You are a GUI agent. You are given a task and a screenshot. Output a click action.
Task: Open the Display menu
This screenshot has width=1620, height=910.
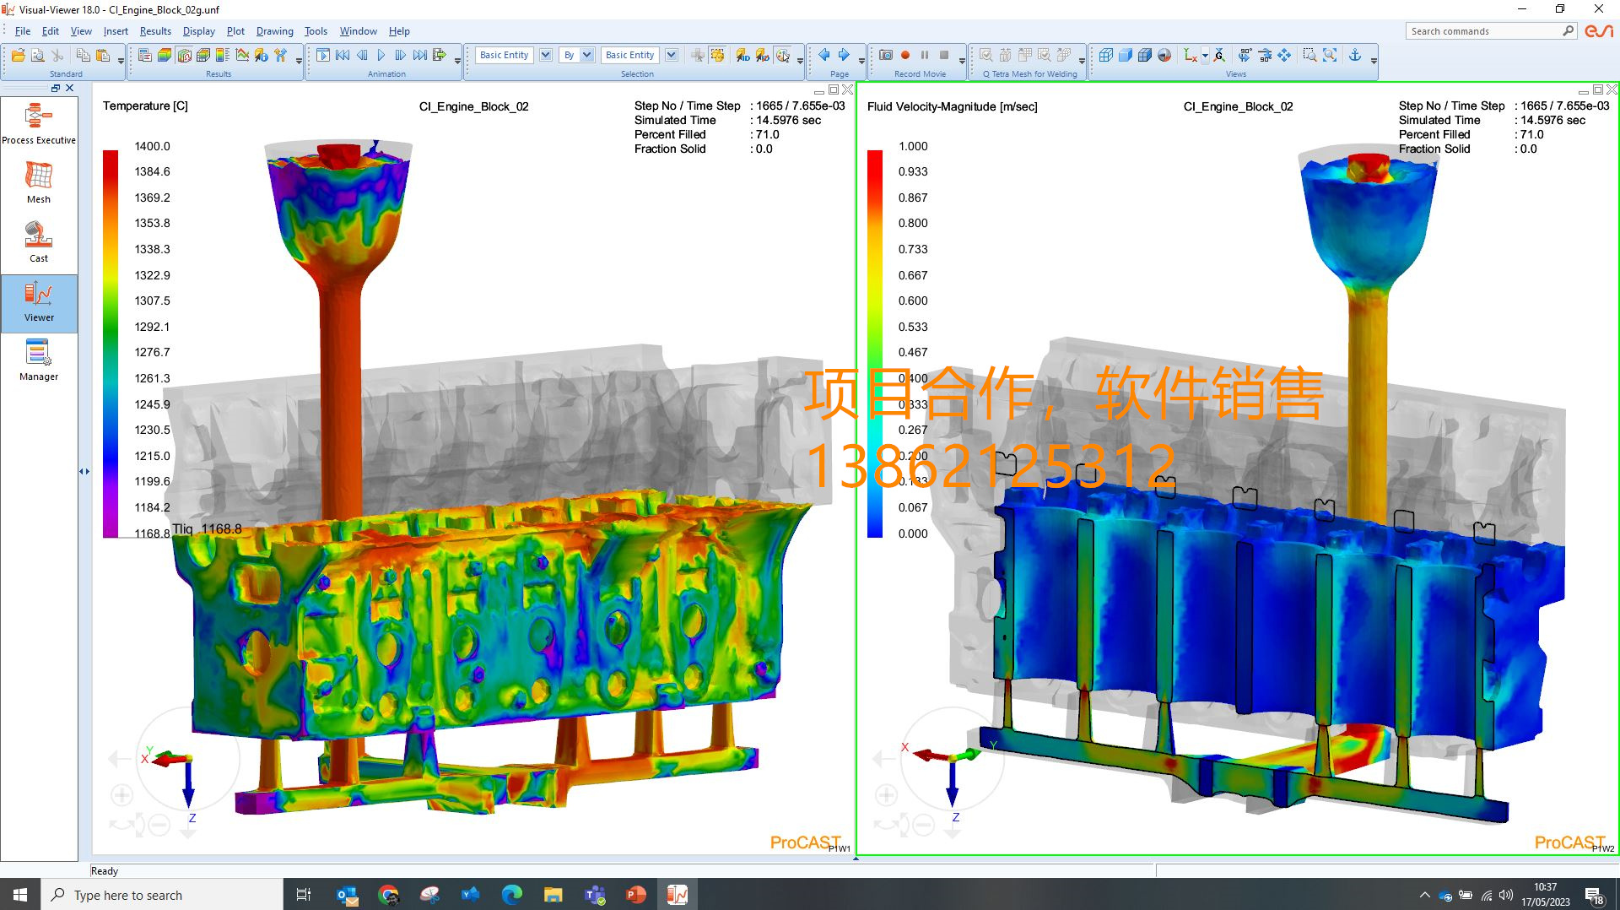pyautogui.click(x=199, y=31)
